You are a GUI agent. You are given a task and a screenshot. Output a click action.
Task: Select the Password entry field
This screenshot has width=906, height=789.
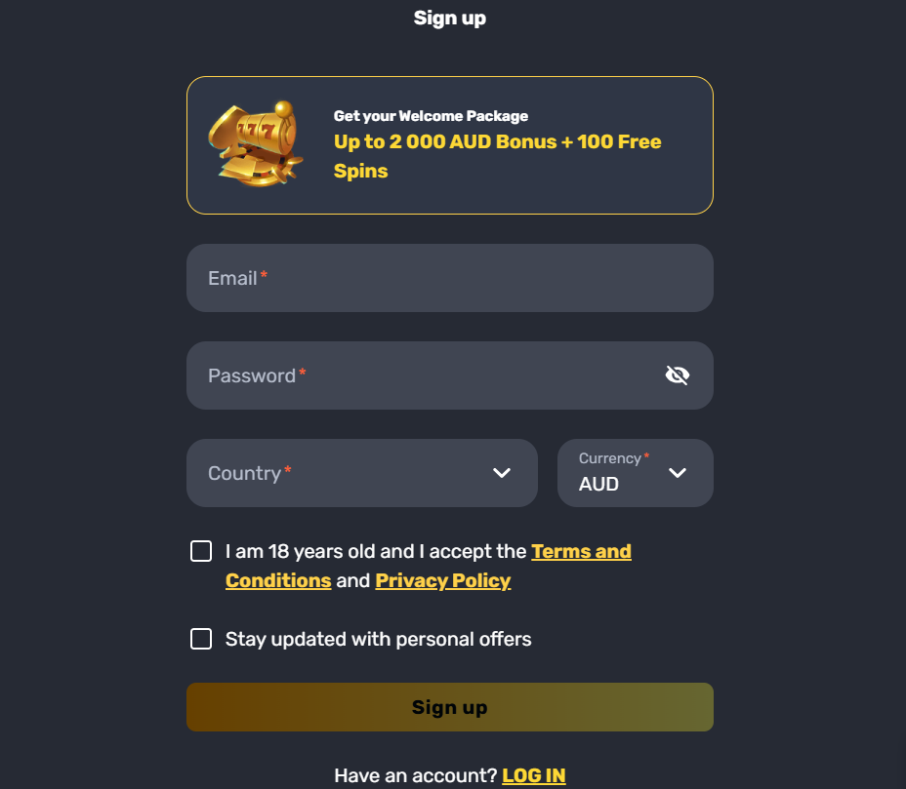tap(420, 375)
